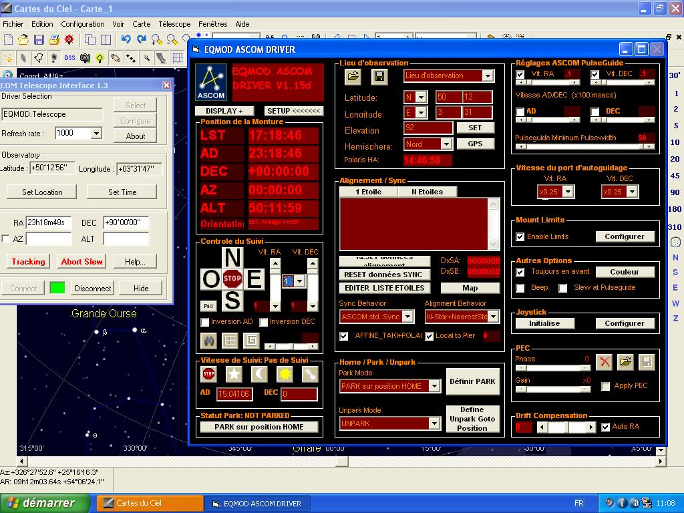The width and height of the screenshot is (684, 513).
Task: Toggle the Local to Pier checkbox
Action: tap(430, 337)
